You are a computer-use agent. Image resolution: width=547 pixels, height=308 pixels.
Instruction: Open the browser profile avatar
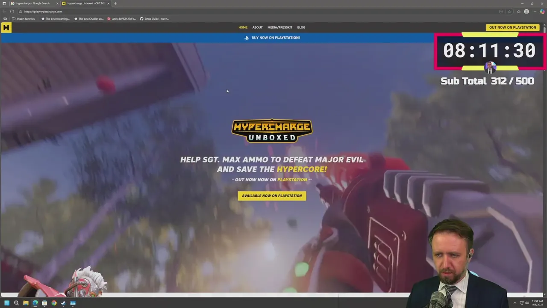tap(526, 12)
